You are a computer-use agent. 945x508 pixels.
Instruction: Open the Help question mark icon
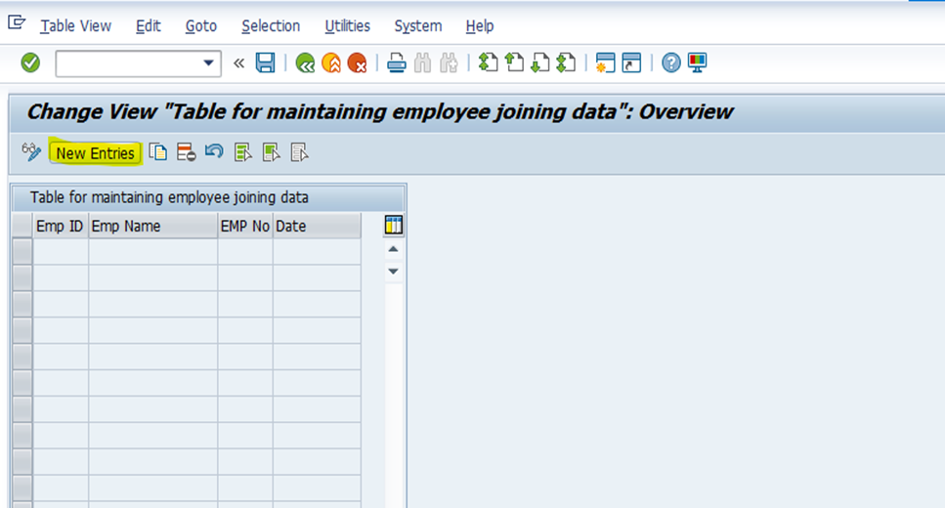(670, 63)
